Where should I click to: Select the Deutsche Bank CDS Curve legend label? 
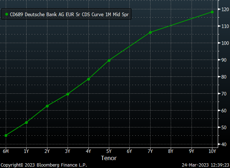tap(69, 15)
